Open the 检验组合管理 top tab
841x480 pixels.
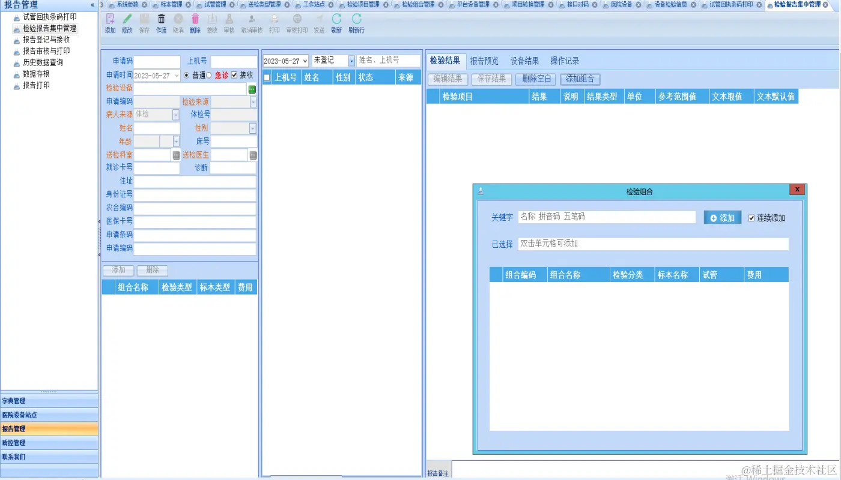418,4
